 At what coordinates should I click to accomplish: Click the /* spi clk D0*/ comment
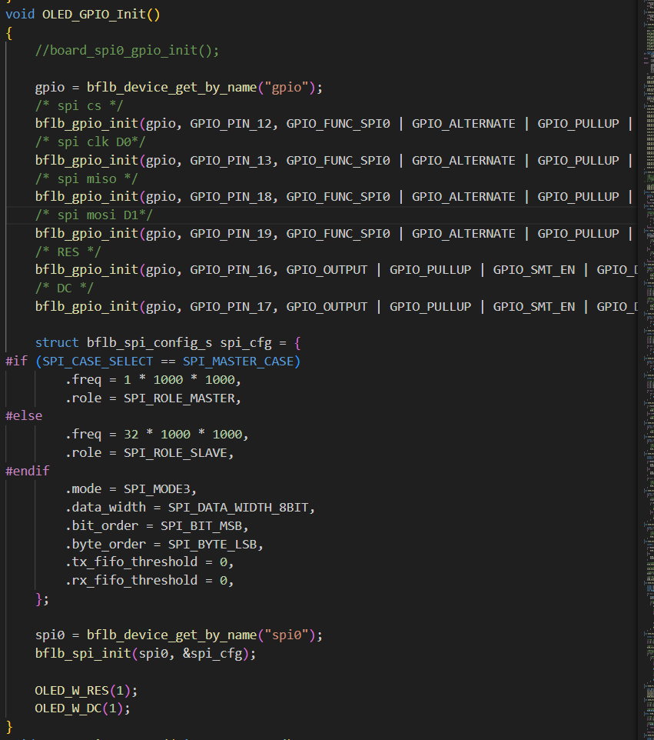91,142
